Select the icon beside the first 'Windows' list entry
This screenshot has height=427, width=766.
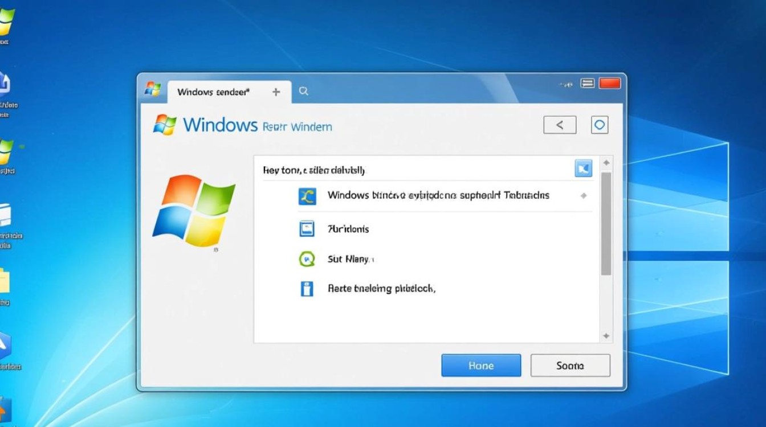click(x=307, y=196)
